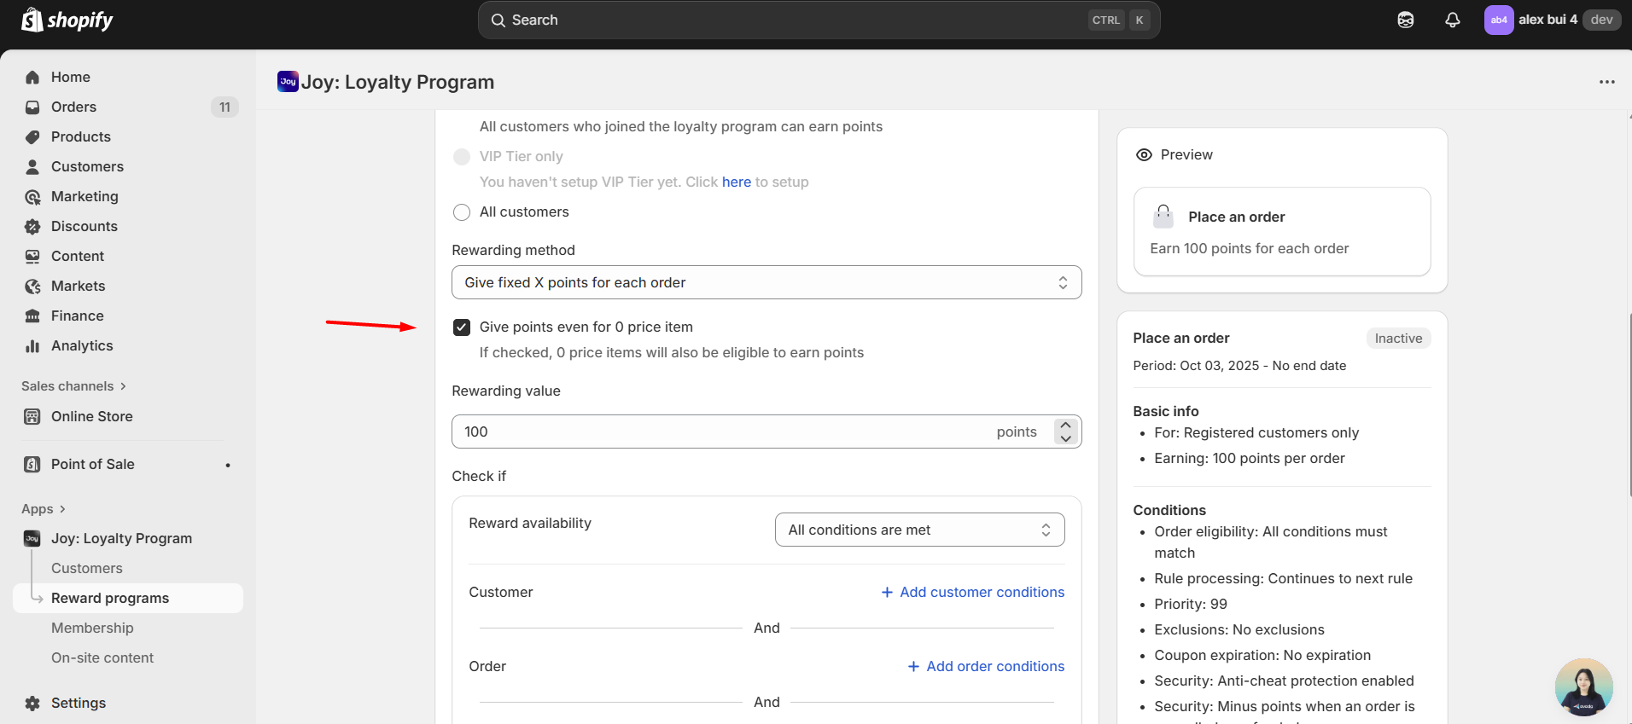Go to Membership in Joy submenu

[x=92, y=628]
